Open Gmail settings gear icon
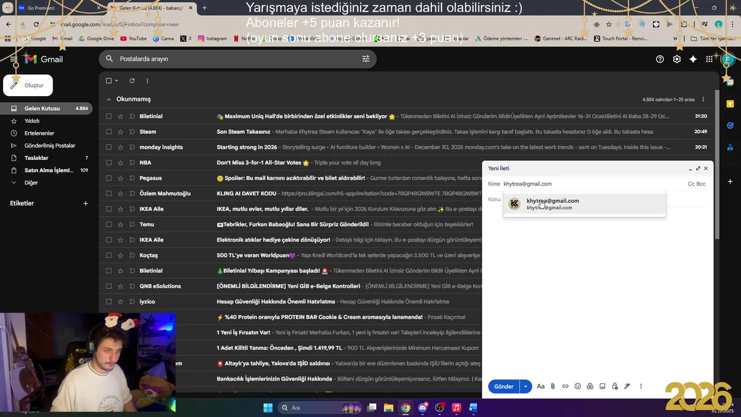Screen dimensions: 741x417 677,59
